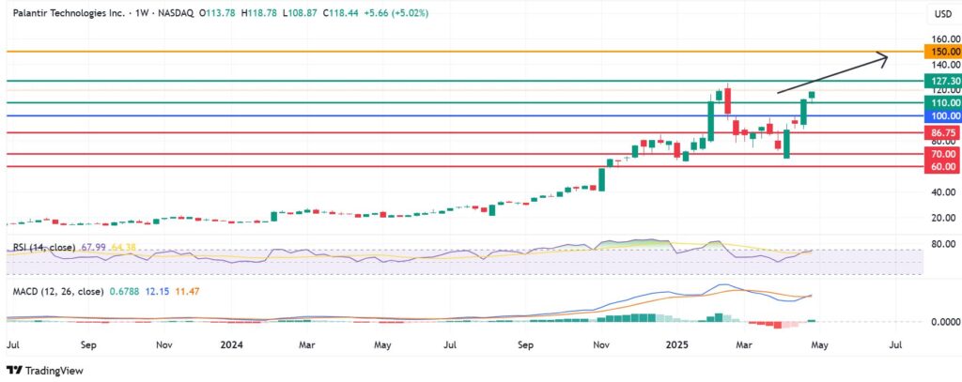The height and width of the screenshot is (382, 962).
Task: Select the red 70.00 price label
Action: [x=942, y=154]
